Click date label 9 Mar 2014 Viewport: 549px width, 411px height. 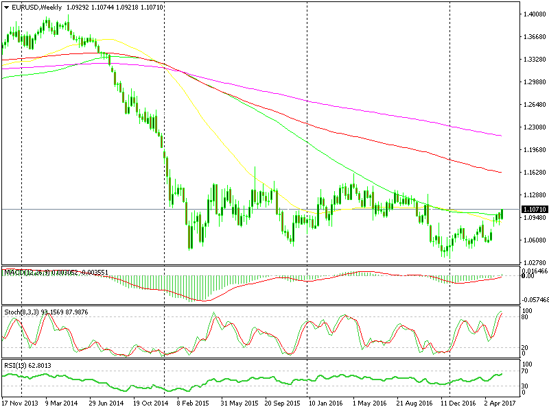tap(62, 403)
